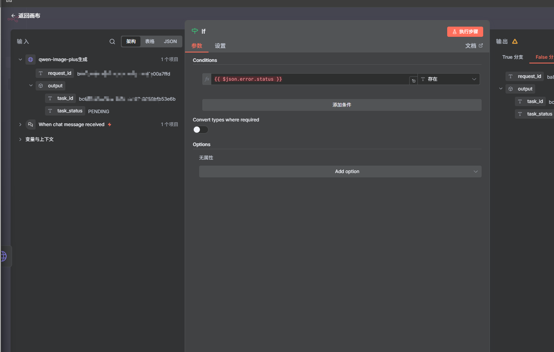Click the output cube icon in input panel
This screenshot has height=352, width=554.
[x=41, y=86]
